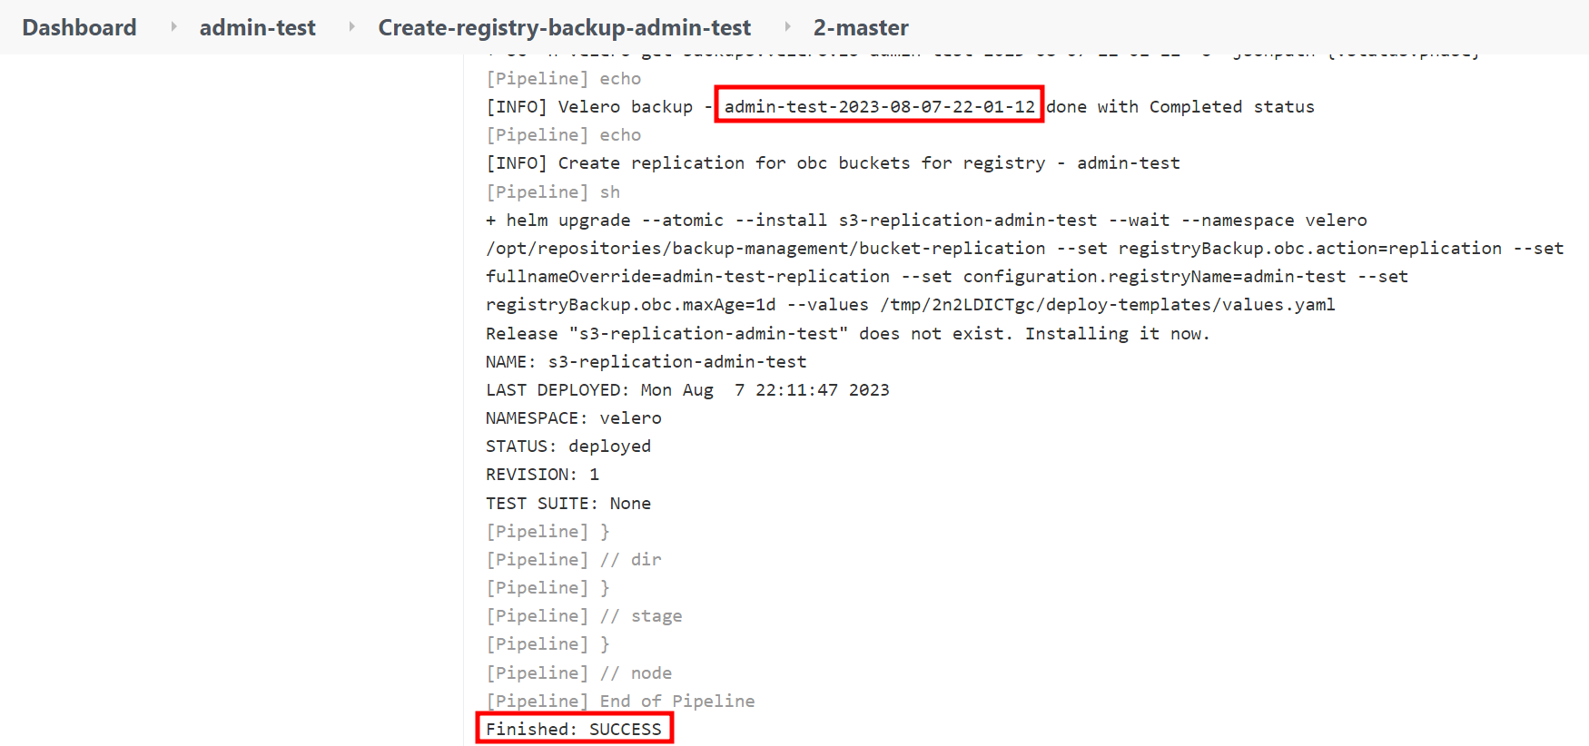
Task: Click the [Pipeline] // stage line
Action: tap(584, 615)
